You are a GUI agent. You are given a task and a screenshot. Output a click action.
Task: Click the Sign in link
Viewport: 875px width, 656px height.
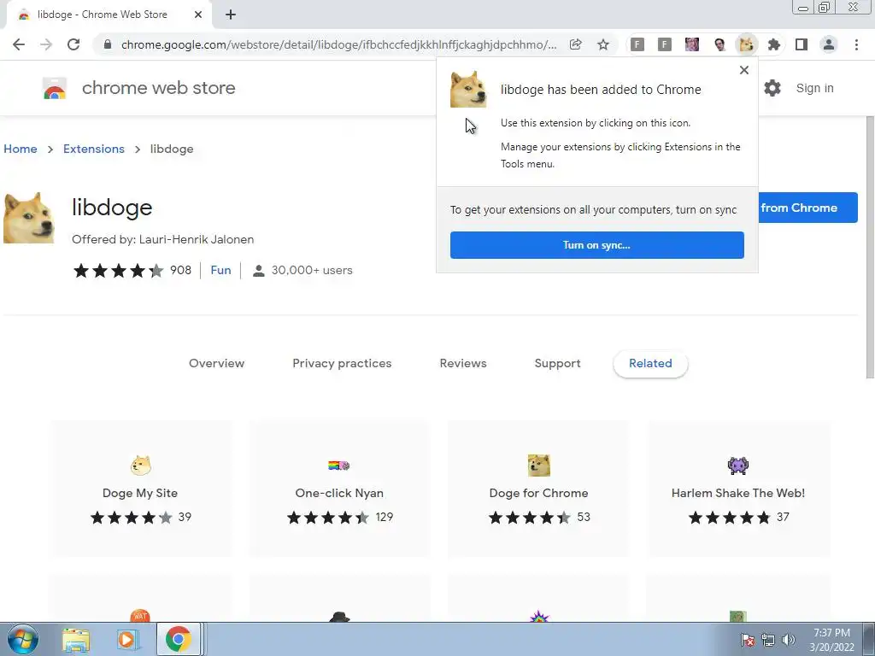coord(814,88)
